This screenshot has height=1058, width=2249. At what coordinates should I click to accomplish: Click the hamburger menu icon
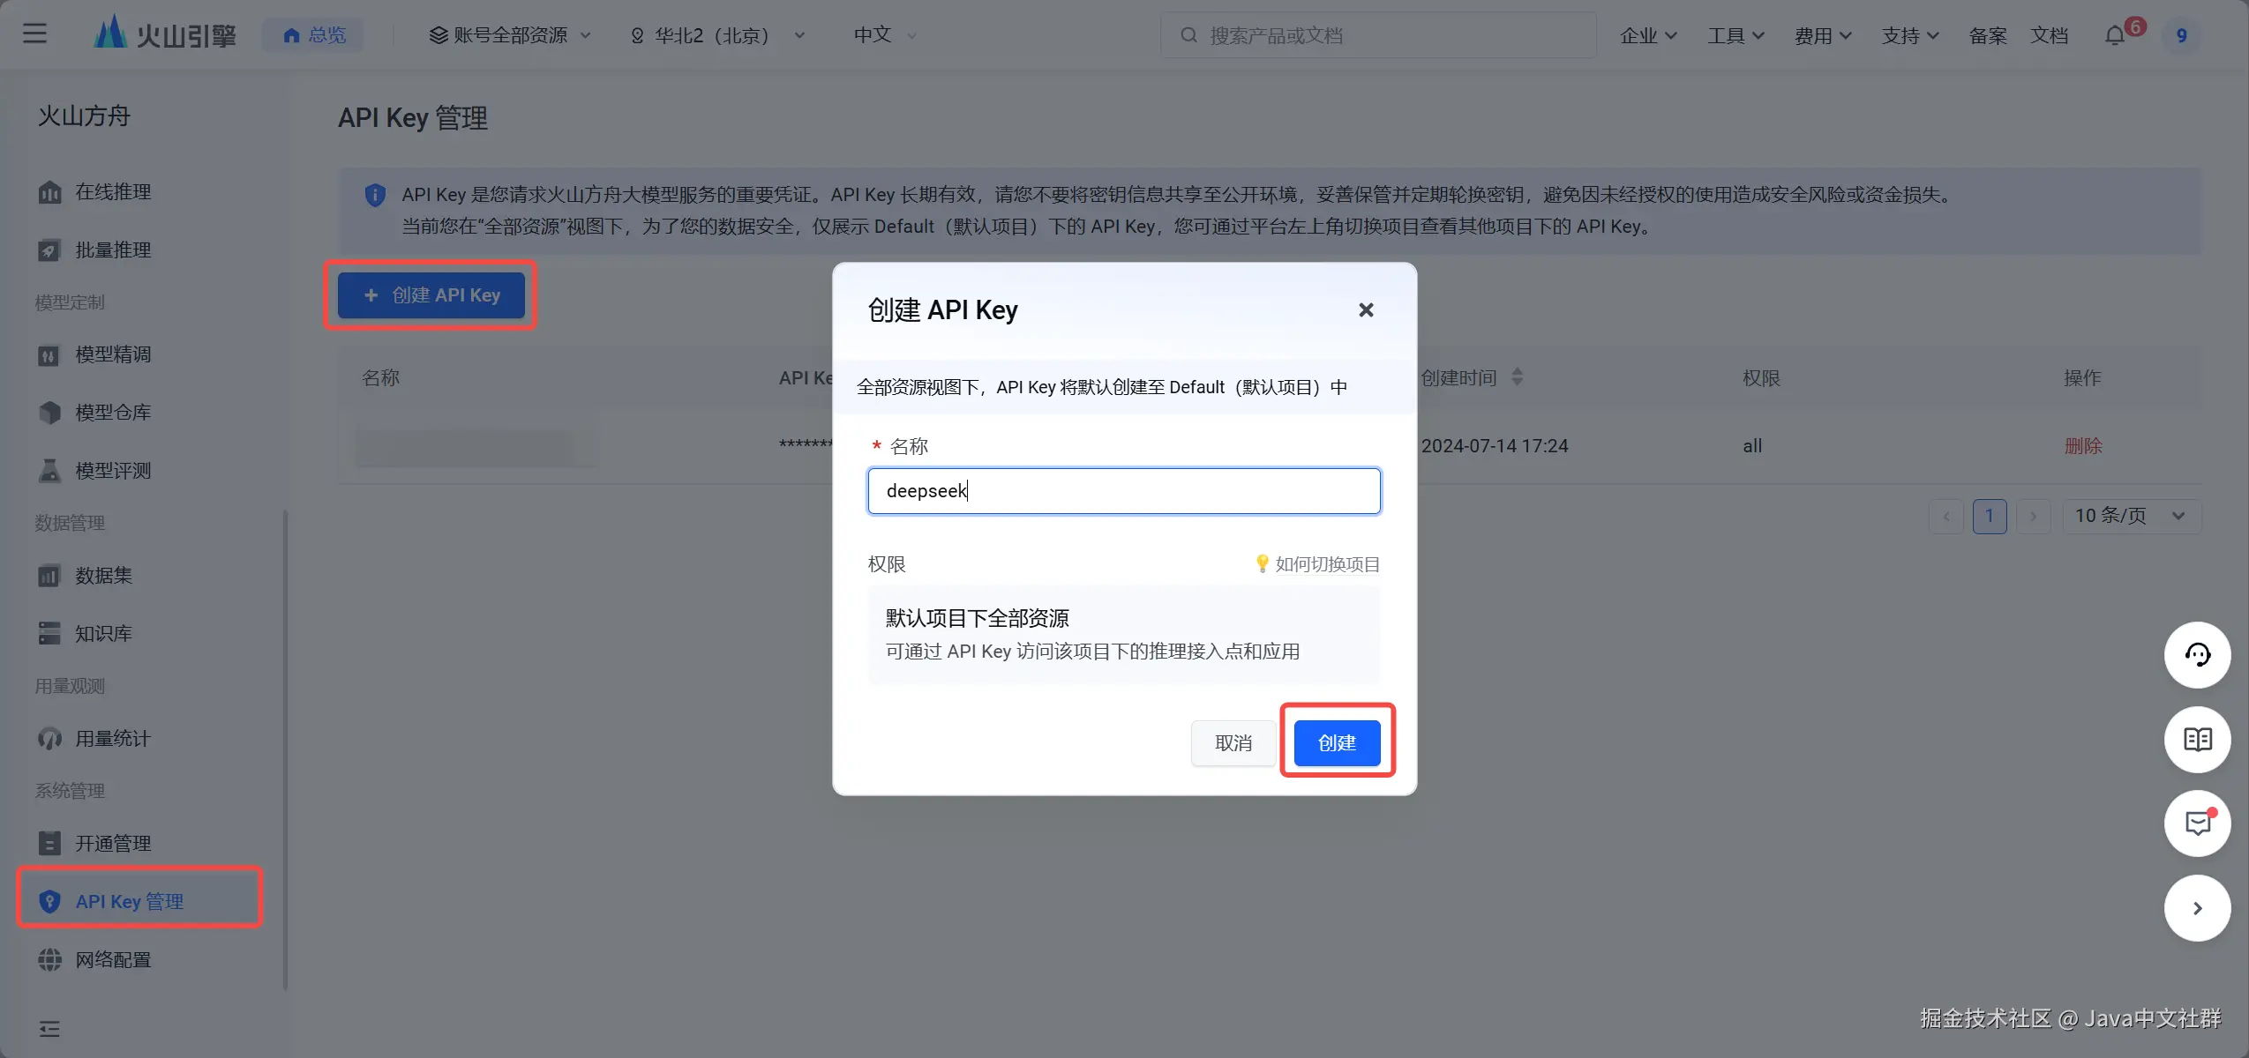[x=34, y=34]
